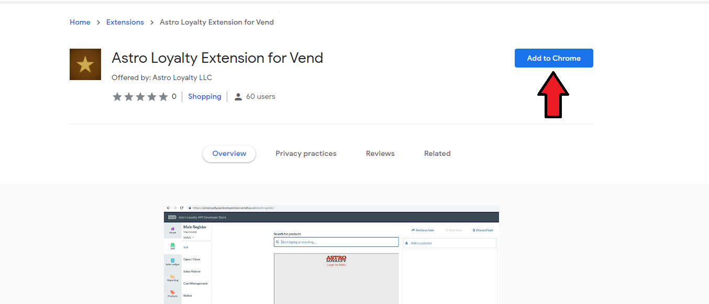Click the Home icon in Vend sidebar
Screen dimensions: 709x304
point(172,230)
